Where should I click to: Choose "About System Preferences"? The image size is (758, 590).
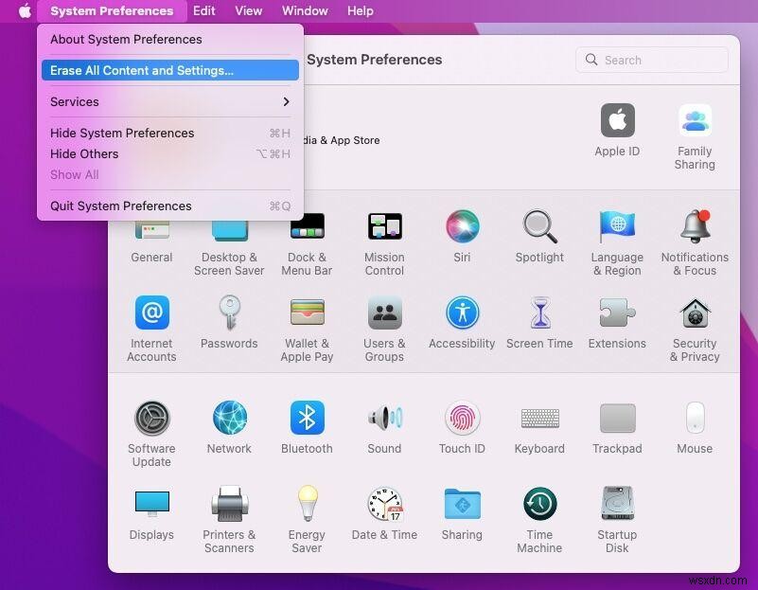click(126, 39)
